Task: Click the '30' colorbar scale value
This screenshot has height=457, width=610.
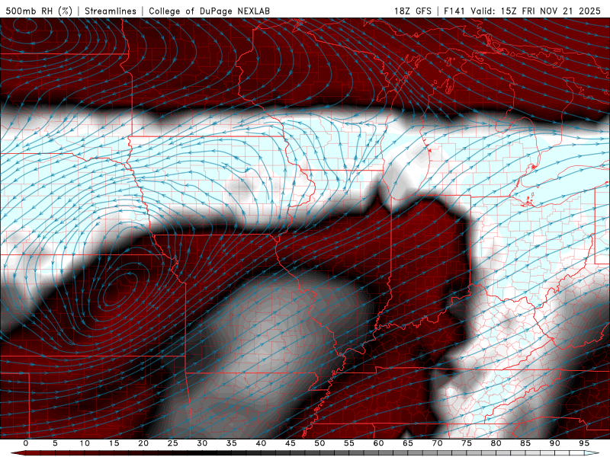Action: 202,443
